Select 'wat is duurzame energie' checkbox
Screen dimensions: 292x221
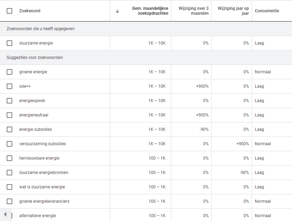(9, 187)
